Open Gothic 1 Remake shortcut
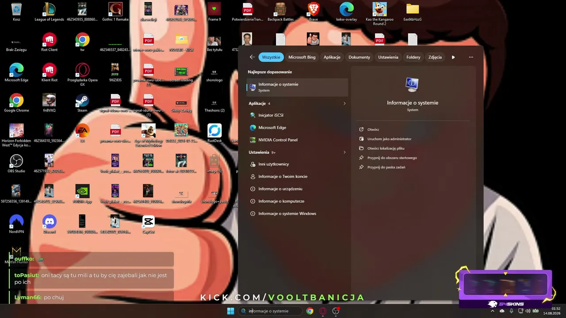566x318 pixels. 115,12
